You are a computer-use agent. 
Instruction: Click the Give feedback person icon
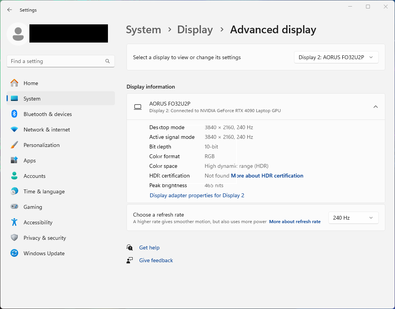[x=130, y=260]
